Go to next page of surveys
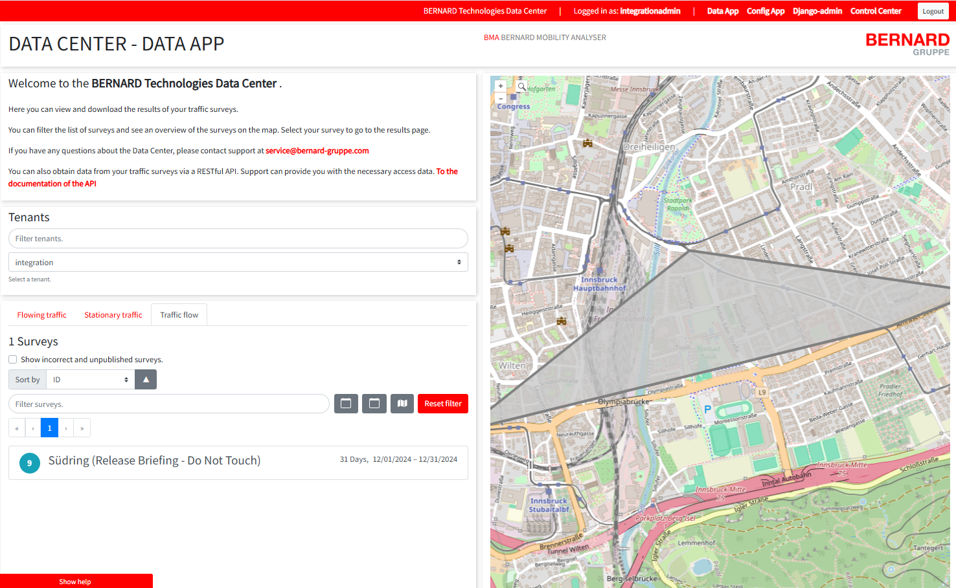 pos(66,428)
